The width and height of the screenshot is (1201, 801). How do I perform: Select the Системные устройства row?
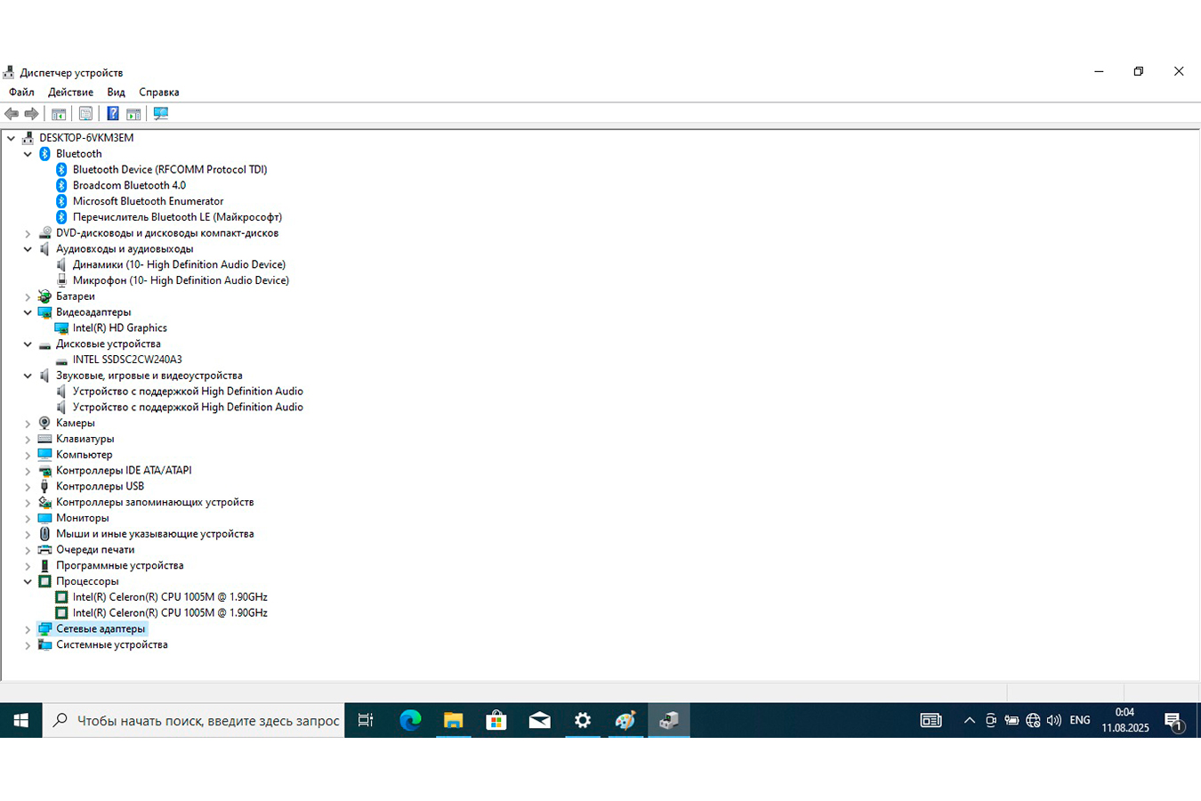[111, 645]
